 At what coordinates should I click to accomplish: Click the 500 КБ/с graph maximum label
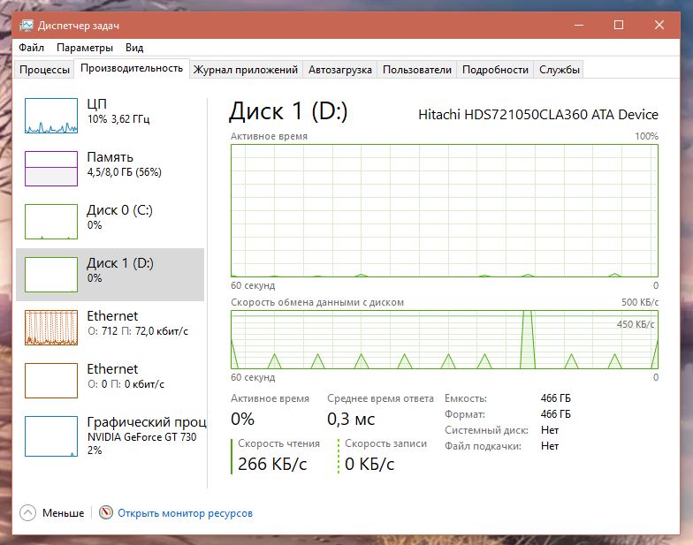(640, 302)
